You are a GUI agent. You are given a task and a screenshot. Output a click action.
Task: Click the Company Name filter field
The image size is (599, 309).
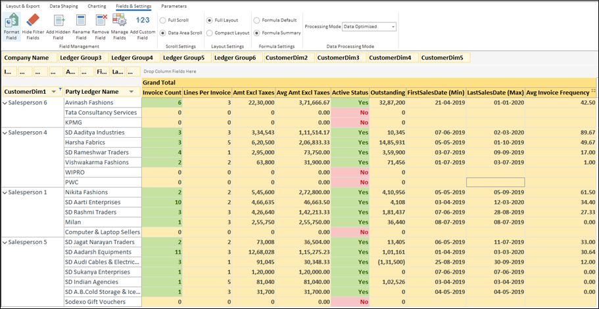(26, 58)
